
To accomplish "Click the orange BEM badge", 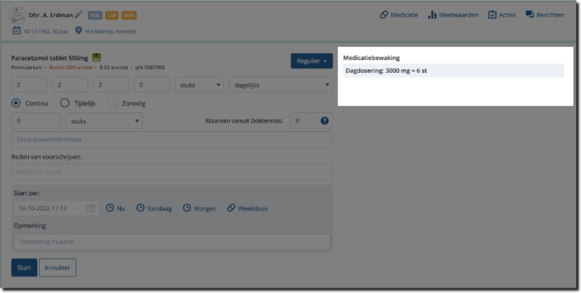I will pyautogui.click(x=129, y=15).
